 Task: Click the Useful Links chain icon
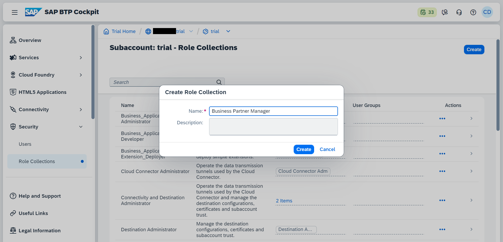[x=13, y=213]
